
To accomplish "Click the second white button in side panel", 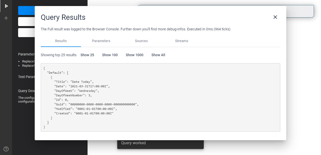I will (x=26, y=33).
